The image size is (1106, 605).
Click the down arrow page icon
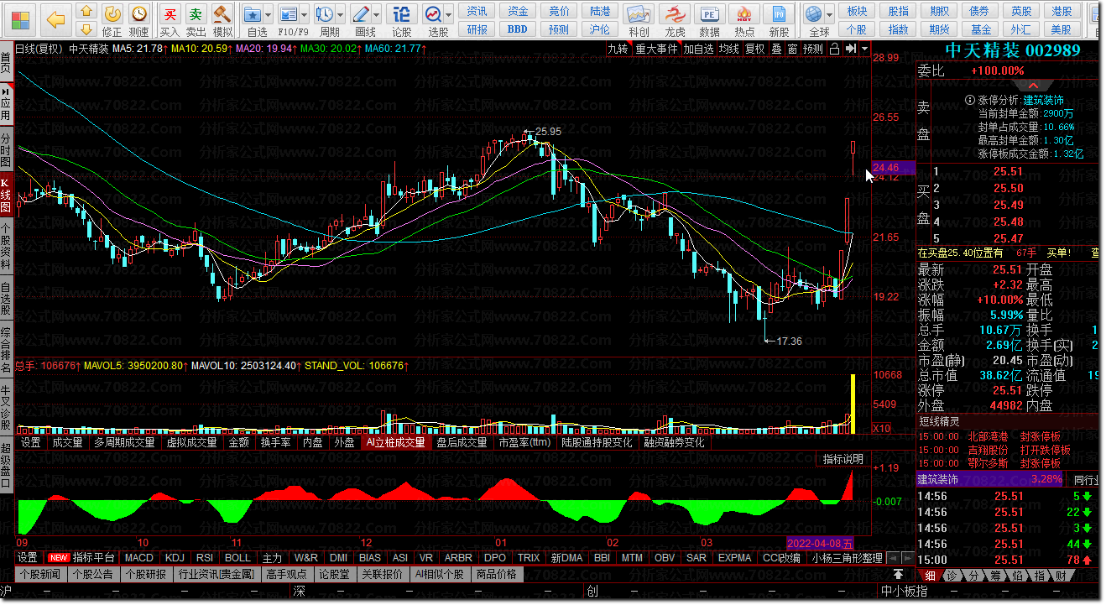click(x=86, y=31)
